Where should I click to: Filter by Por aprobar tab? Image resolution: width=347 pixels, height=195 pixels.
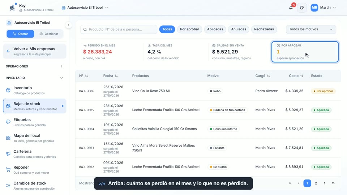click(189, 29)
